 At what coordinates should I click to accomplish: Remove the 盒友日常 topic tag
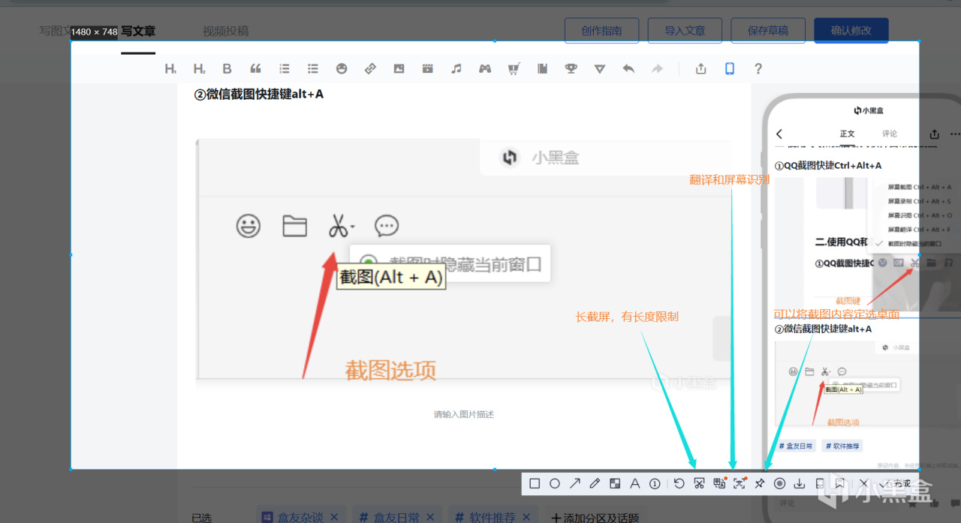[430, 517]
